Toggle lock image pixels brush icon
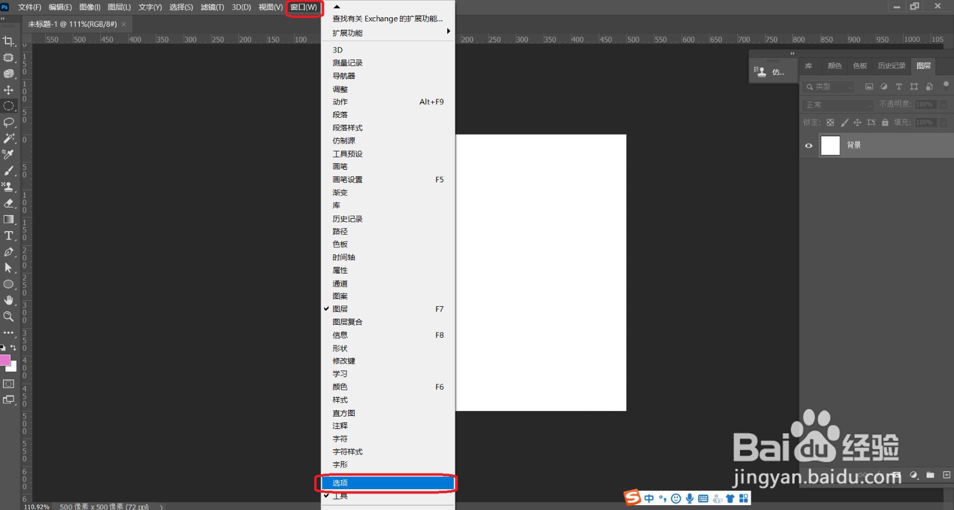This screenshot has width=954, height=510. pyautogui.click(x=844, y=122)
